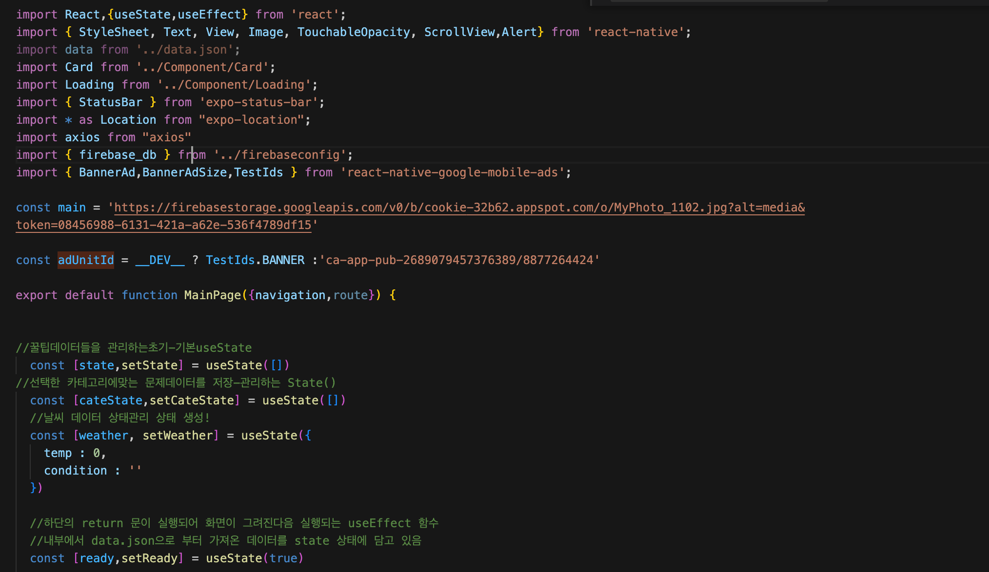
Task: Click the 'ca-app-pub-2689079457376389/8877264424' string
Action: [459, 260]
